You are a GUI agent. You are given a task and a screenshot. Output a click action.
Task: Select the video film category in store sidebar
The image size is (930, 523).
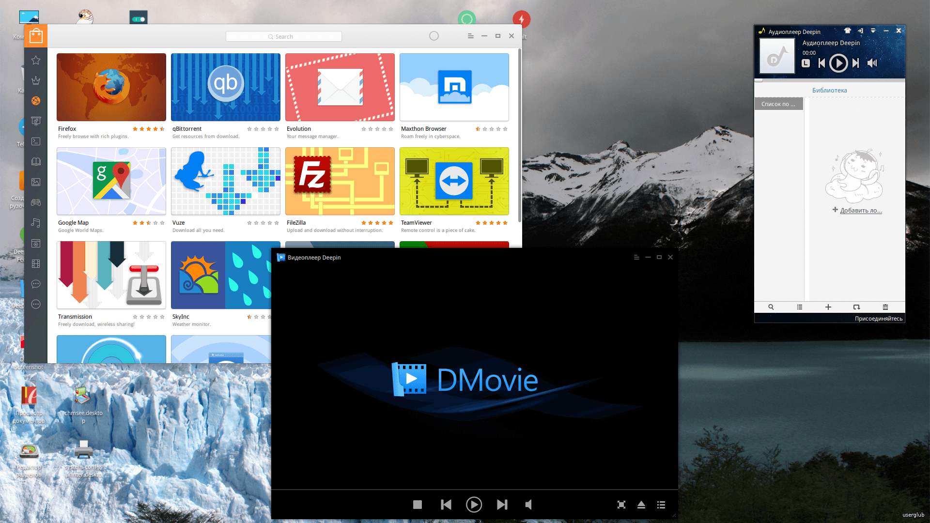pos(36,263)
